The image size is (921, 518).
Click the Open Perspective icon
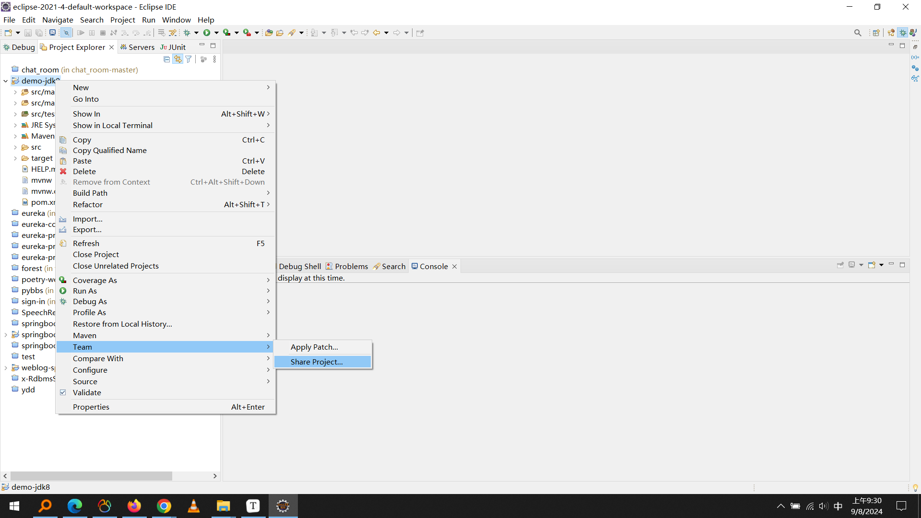[876, 33]
